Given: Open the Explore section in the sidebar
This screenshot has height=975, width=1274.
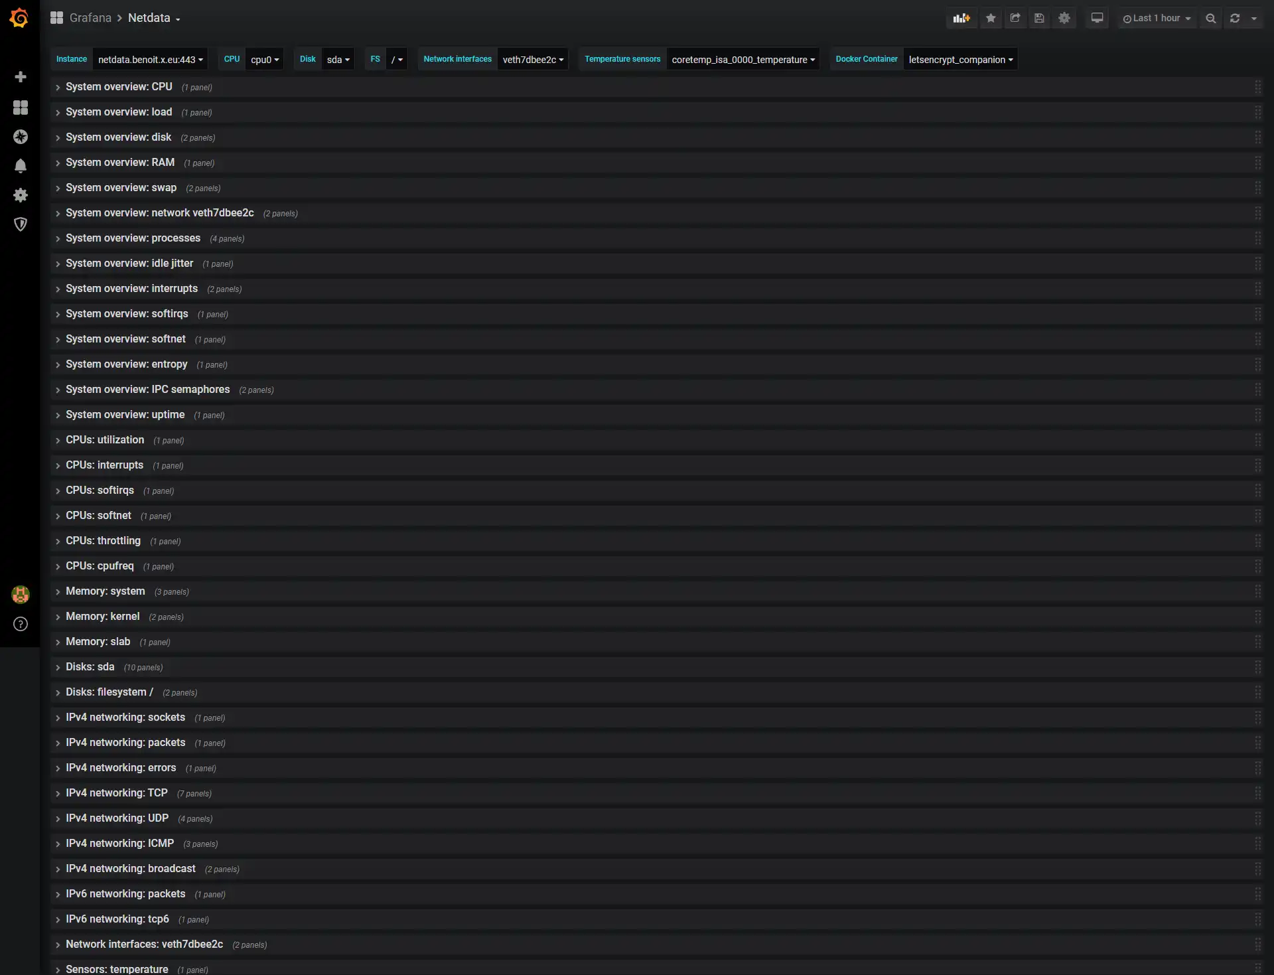Looking at the screenshot, I should click(21, 137).
